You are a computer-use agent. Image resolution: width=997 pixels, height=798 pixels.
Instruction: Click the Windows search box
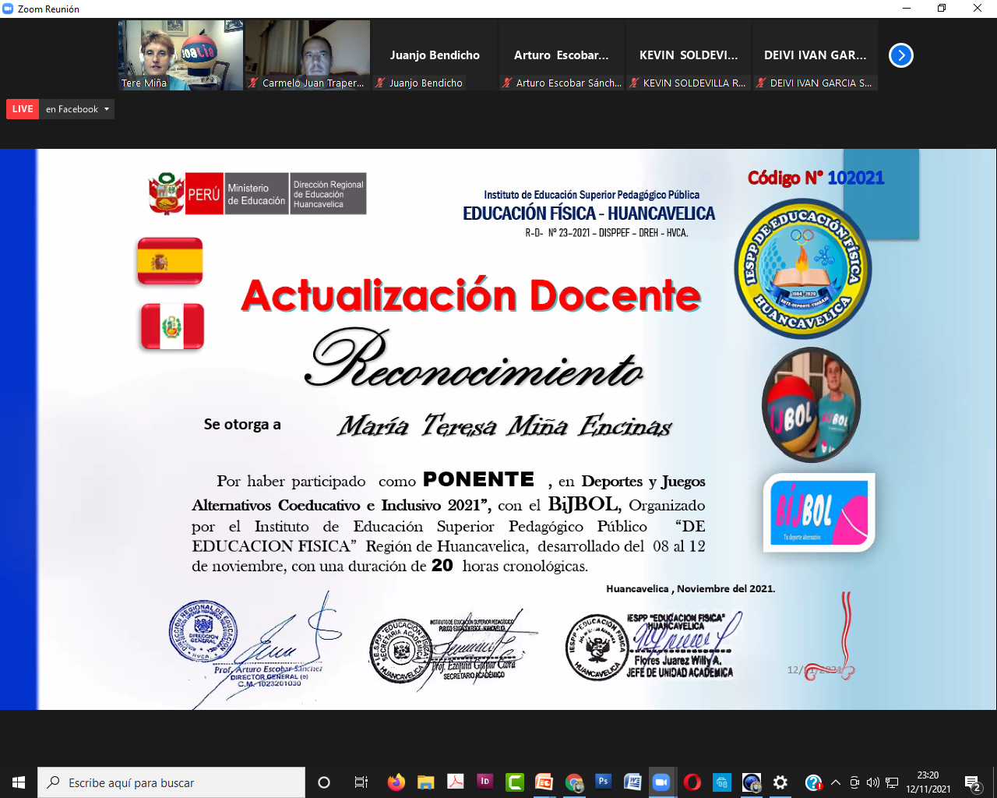[x=171, y=782]
